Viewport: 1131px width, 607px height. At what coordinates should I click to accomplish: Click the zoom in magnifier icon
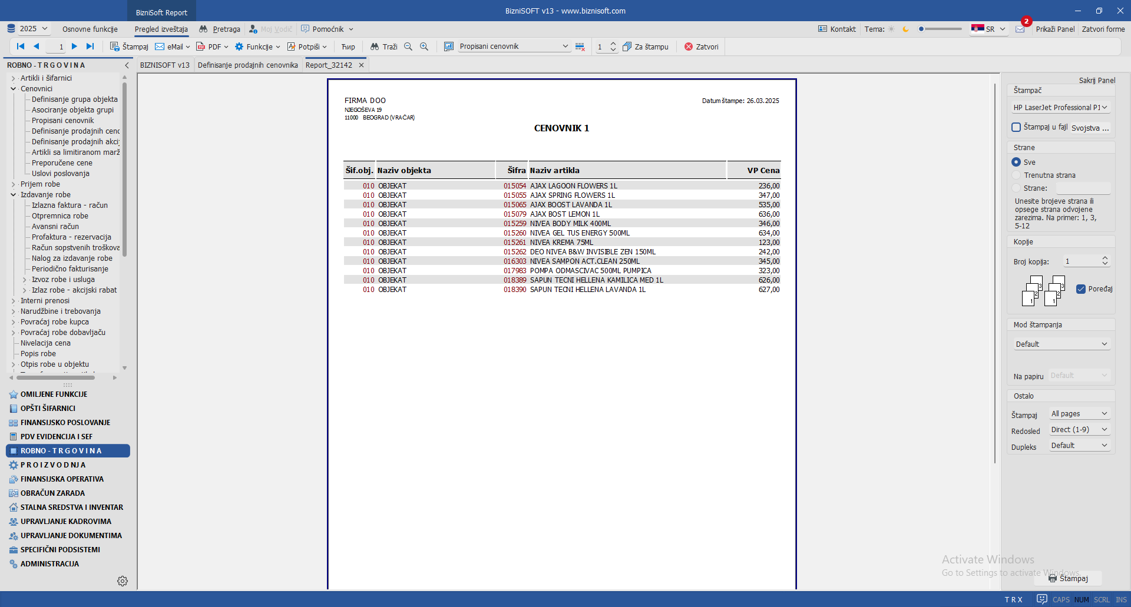424,47
